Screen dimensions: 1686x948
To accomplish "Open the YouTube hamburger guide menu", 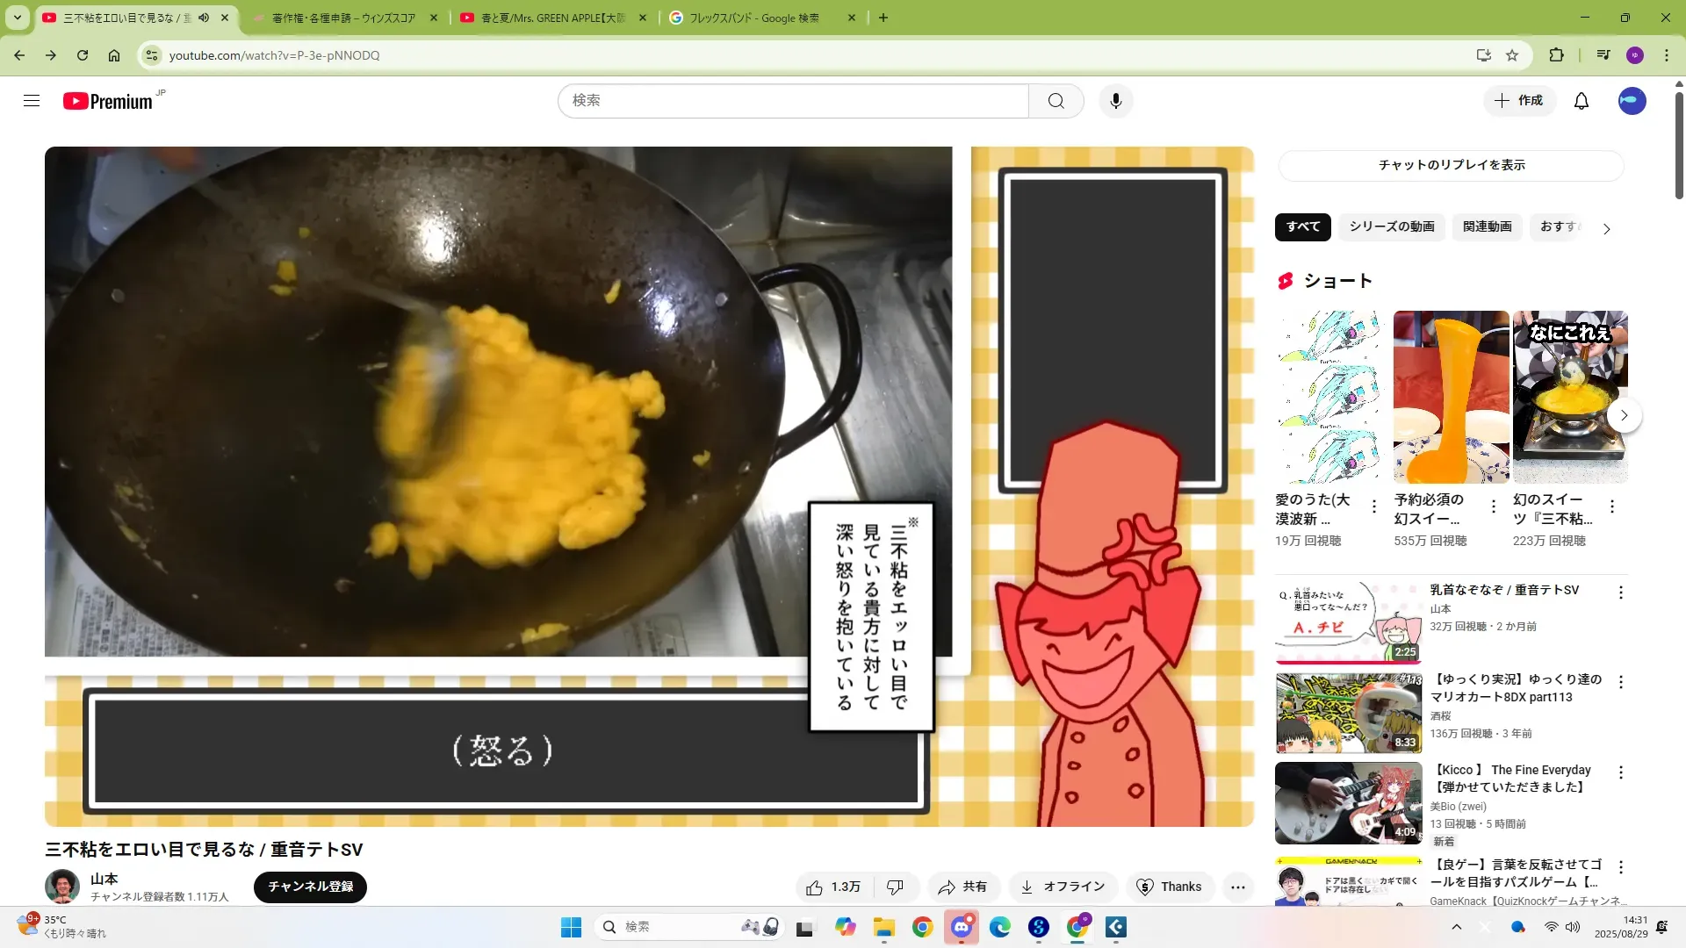I will click(32, 101).
